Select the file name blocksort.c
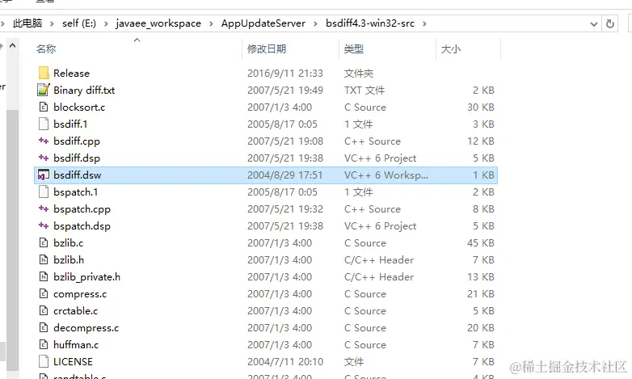This screenshot has height=379, width=632. [79, 107]
